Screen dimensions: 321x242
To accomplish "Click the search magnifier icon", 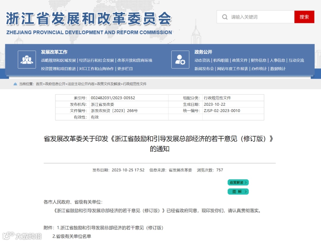I will click(225, 17).
